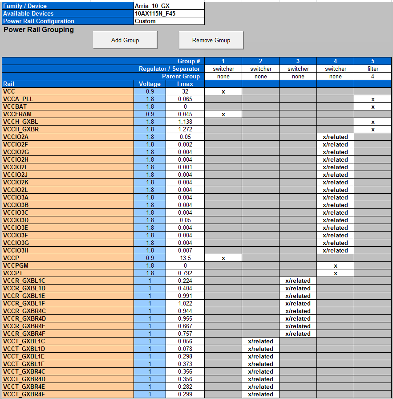Viewport: 393px width, 399px height.
Task: Click the Add Group button
Action: 125,40
